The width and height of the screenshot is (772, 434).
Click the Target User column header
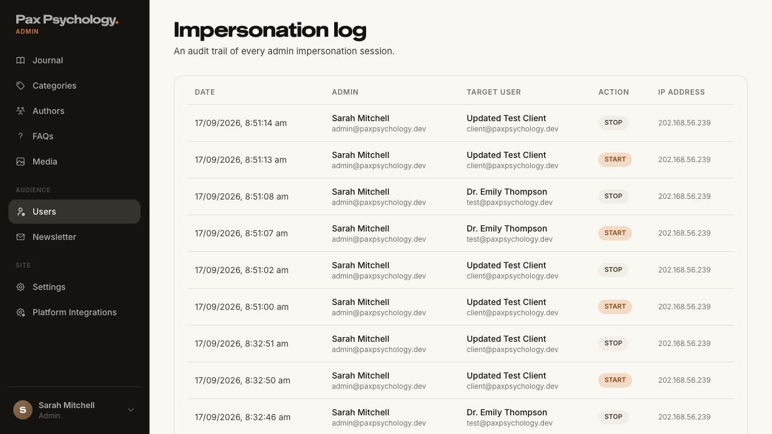pyautogui.click(x=494, y=92)
